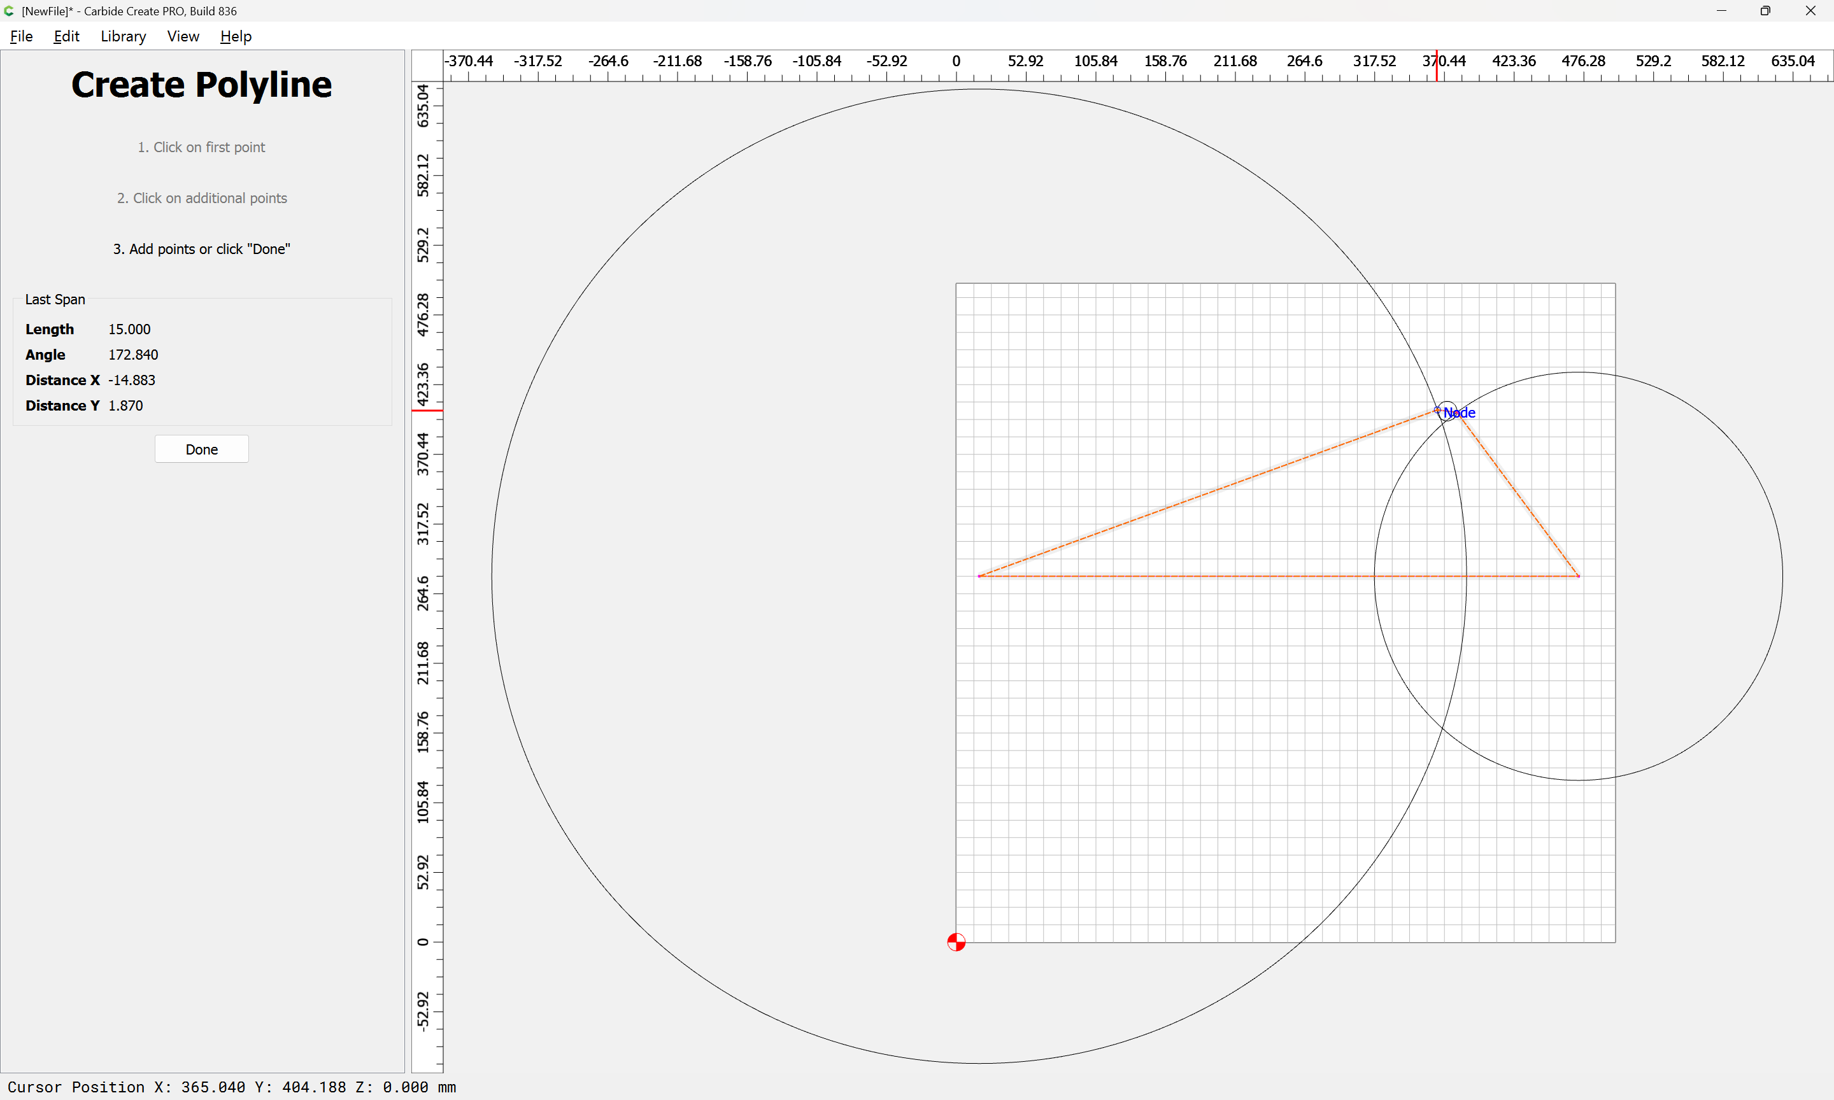Click the polyline's left endpoint vertex

pos(979,576)
